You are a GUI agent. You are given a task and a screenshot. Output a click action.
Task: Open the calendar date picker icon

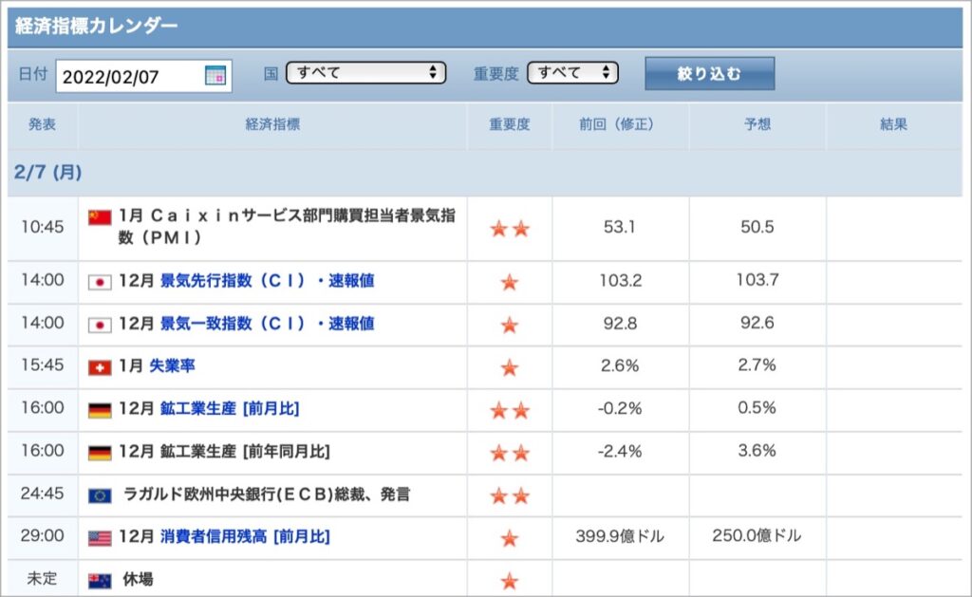tap(215, 76)
